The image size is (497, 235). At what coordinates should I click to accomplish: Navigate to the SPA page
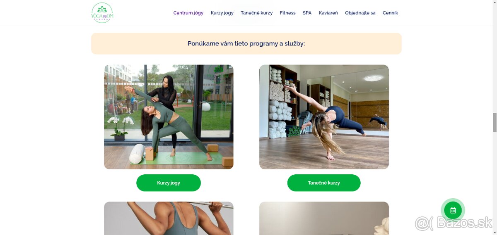tap(307, 13)
